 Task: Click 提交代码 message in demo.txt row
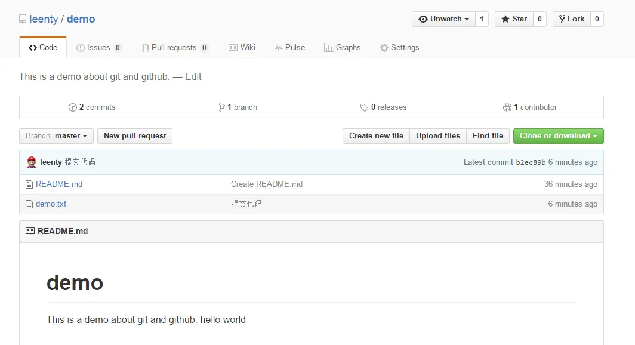click(x=246, y=204)
